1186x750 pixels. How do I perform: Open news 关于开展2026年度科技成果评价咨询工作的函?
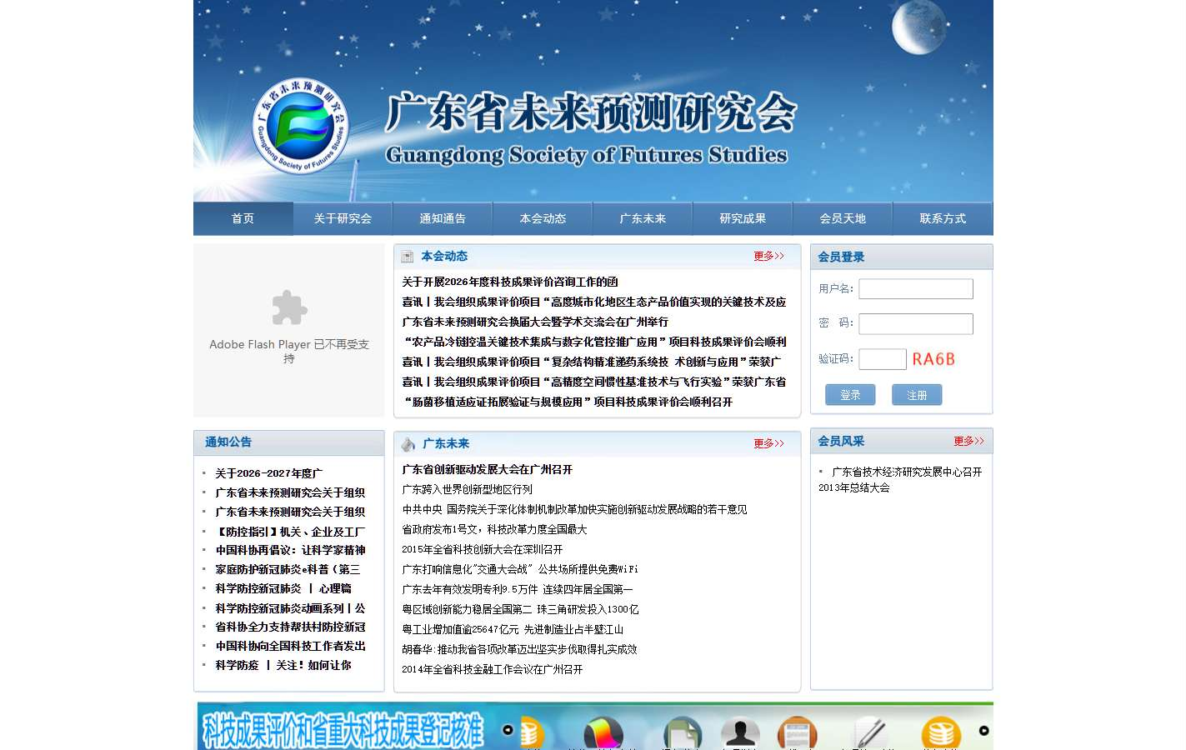(510, 282)
